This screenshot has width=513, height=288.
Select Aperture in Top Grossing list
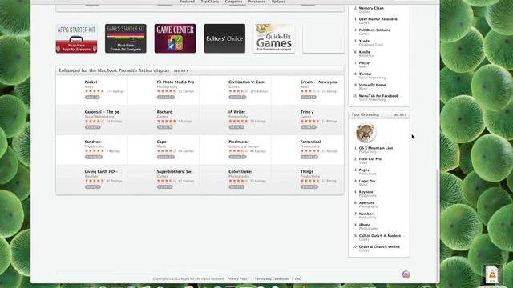366,202
